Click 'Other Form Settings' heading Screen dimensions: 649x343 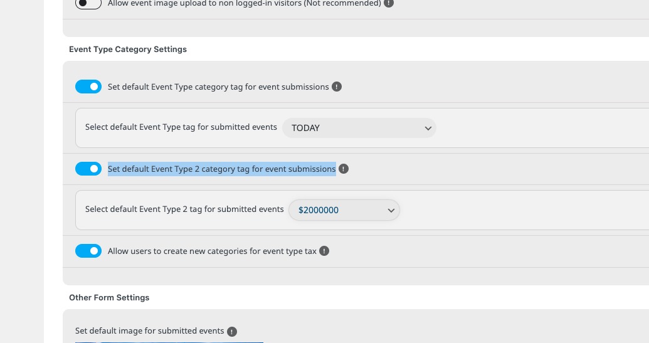pyautogui.click(x=109, y=297)
